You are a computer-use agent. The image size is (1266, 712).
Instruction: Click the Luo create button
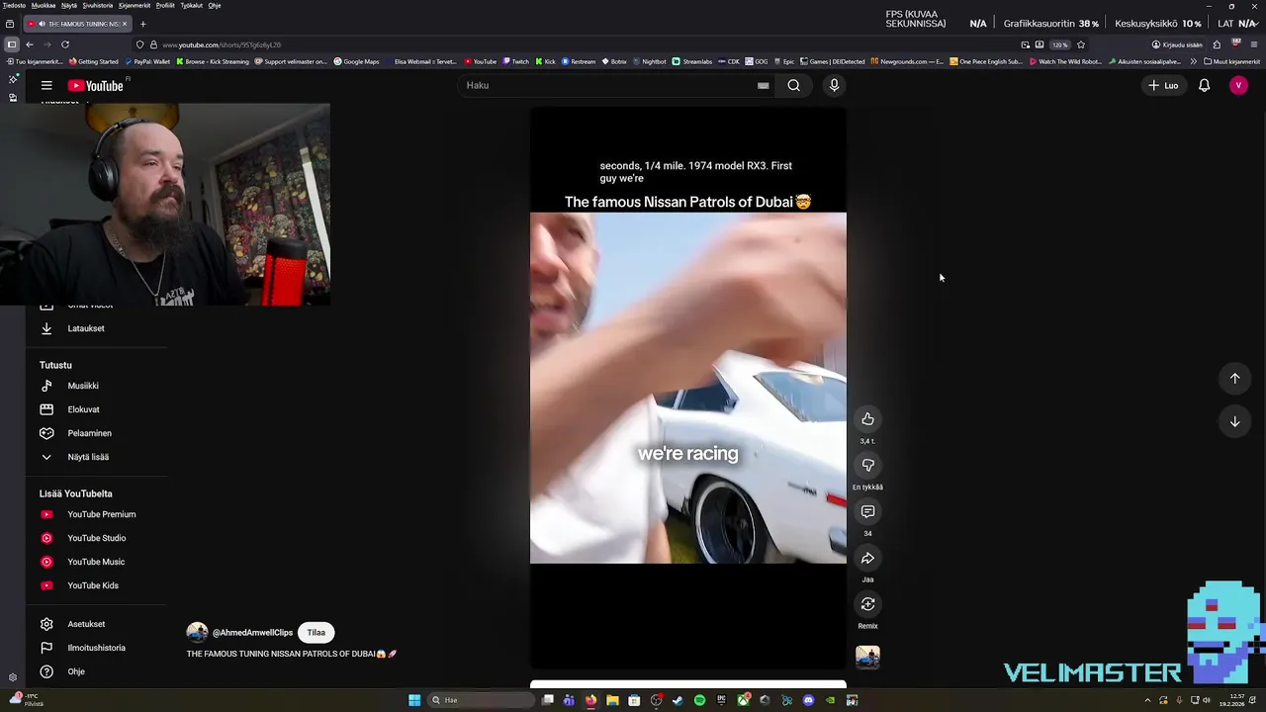point(1163,85)
